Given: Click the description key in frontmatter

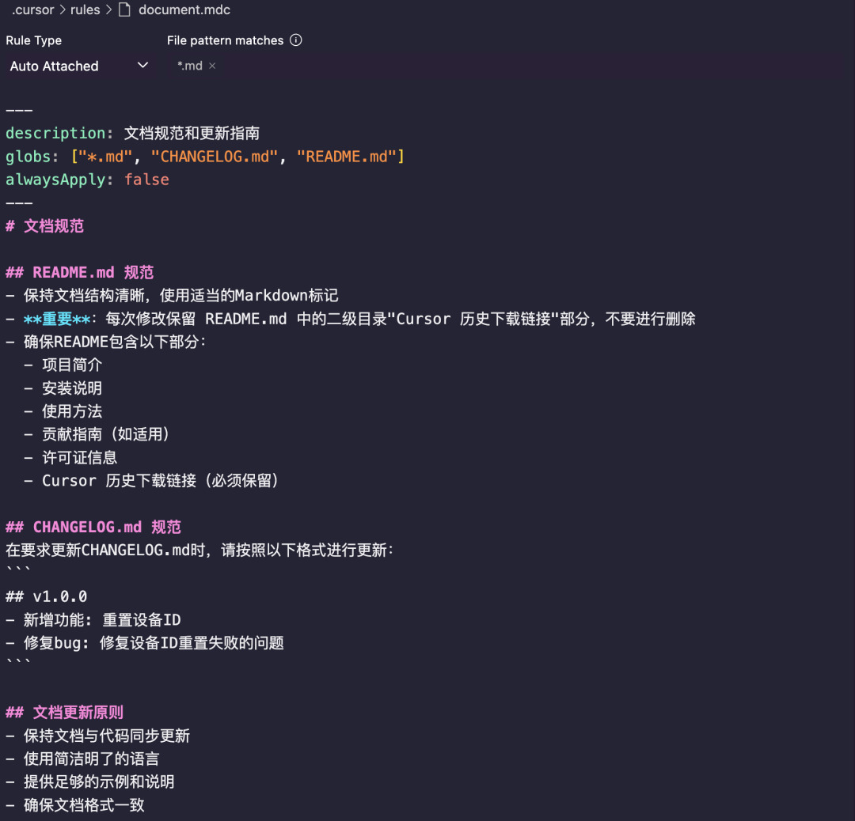Looking at the screenshot, I should pos(55,133).
